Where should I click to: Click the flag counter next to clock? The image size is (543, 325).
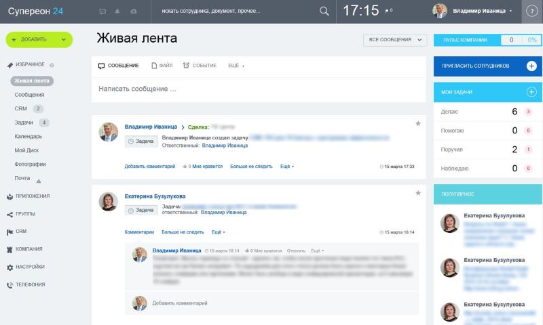(x=389, y=11)
